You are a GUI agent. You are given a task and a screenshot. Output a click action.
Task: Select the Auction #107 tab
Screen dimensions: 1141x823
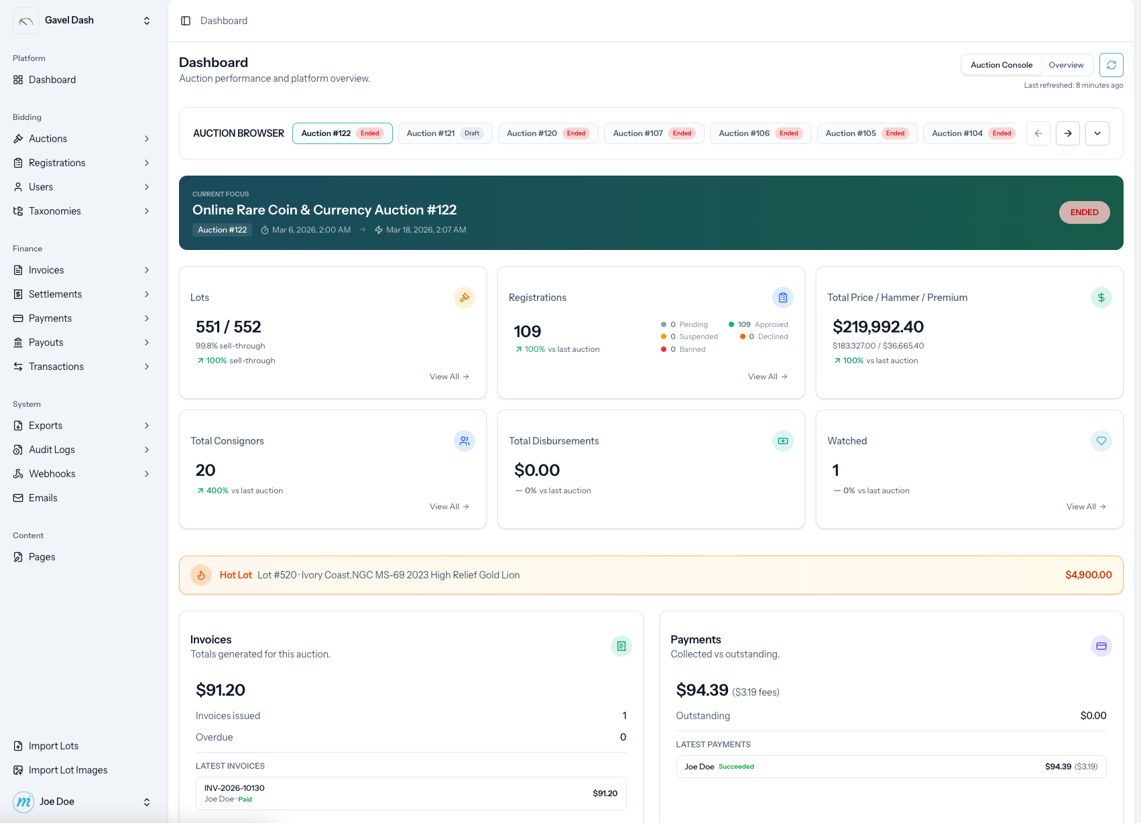[654, 133]
